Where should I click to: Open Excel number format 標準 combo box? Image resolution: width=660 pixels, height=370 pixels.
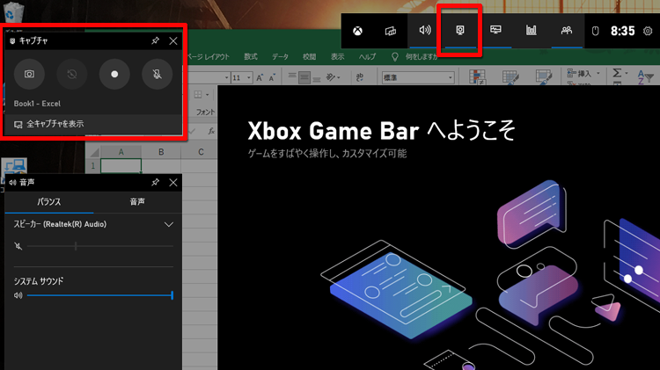pos(418,77)
